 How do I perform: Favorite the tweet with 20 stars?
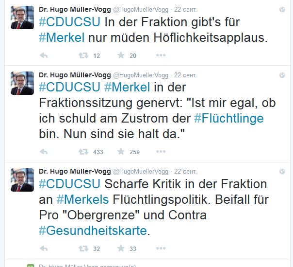(x=121, y=55)
